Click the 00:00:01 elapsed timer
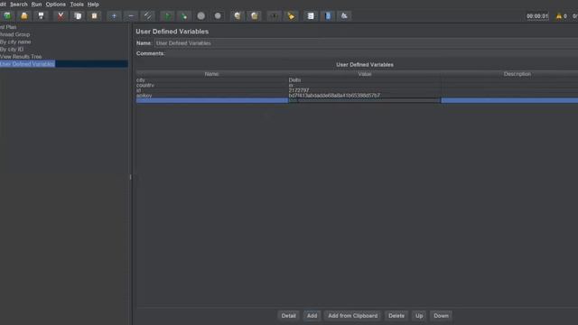The width and height of the screenshot is (578, 325). [x=537, y=16]
